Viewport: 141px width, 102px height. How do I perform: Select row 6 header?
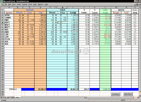(x=3, y=22)
